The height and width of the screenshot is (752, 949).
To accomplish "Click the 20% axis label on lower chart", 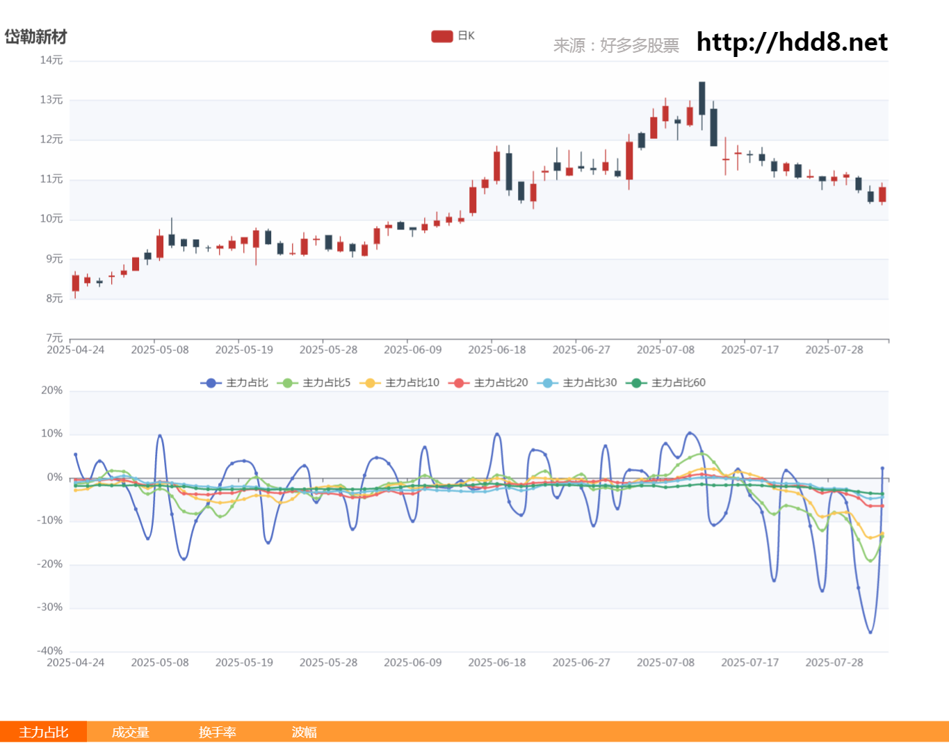I will (52, 391).
